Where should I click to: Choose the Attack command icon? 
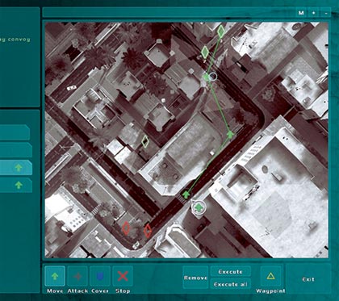[77, 276]
